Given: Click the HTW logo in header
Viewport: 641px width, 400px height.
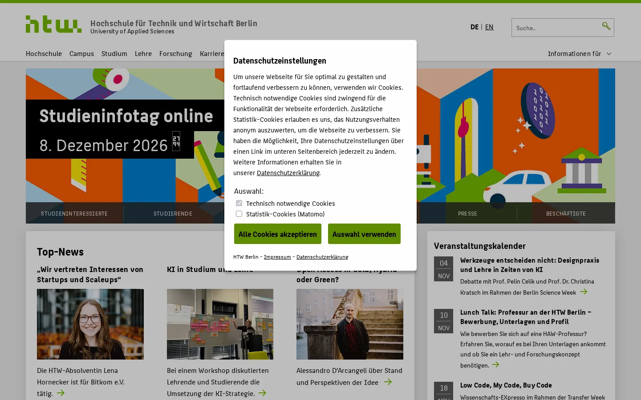Looking at the screenshot, I should [x=53, y=24].
